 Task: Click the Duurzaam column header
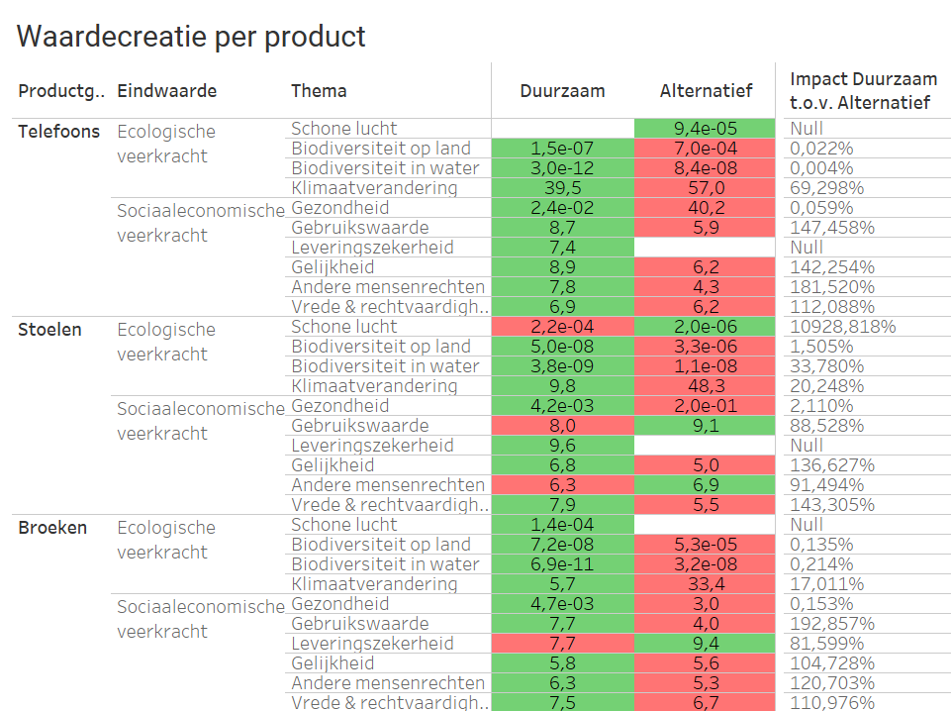562,91
